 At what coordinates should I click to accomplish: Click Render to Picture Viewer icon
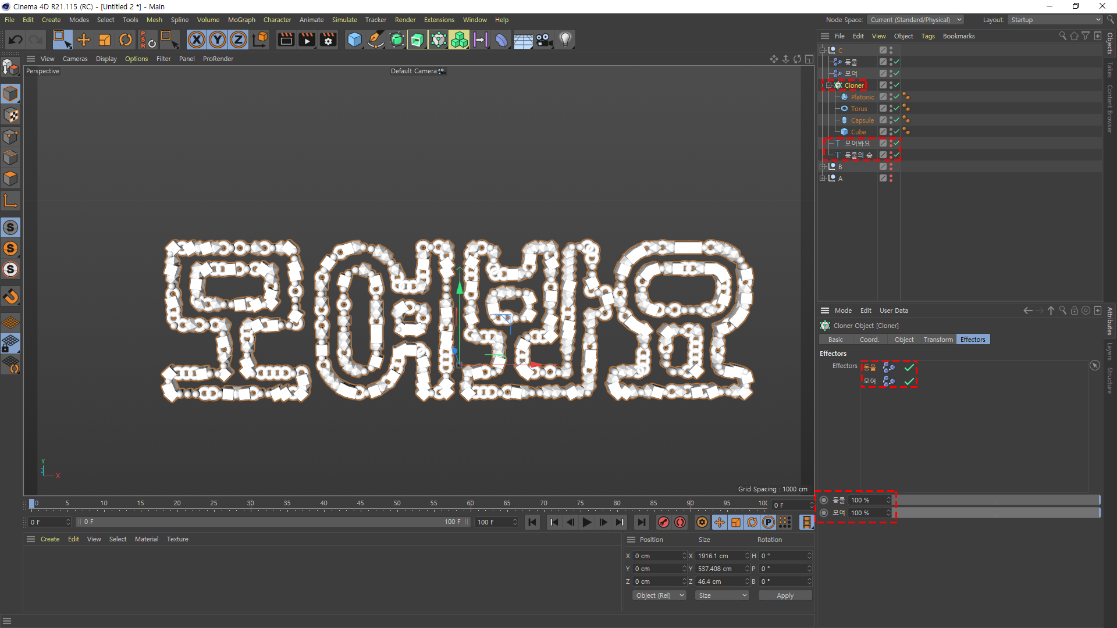coord(307,40)
